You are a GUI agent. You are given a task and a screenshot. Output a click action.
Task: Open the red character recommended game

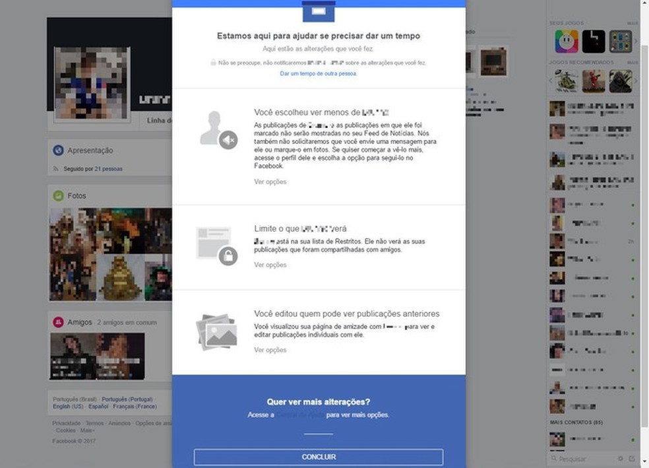[594, 81]
